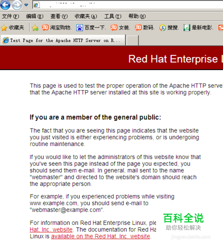Open the 百度一下 bookmark
Screen dimensions: 223x245
pos(91,28)
